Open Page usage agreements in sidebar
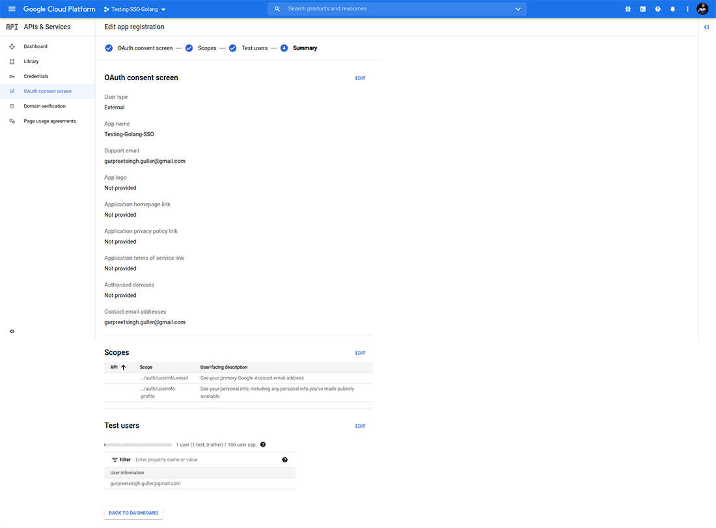Viewport: 716px width, 528px height. pos(49,121)
